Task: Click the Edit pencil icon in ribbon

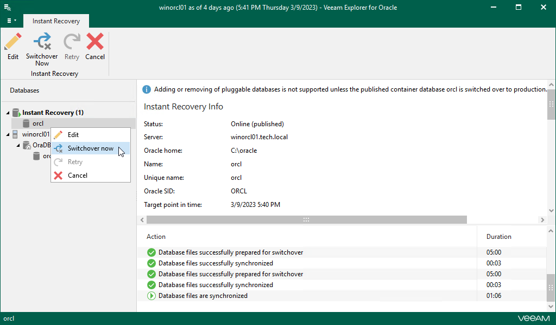Action: coord(13,42)
